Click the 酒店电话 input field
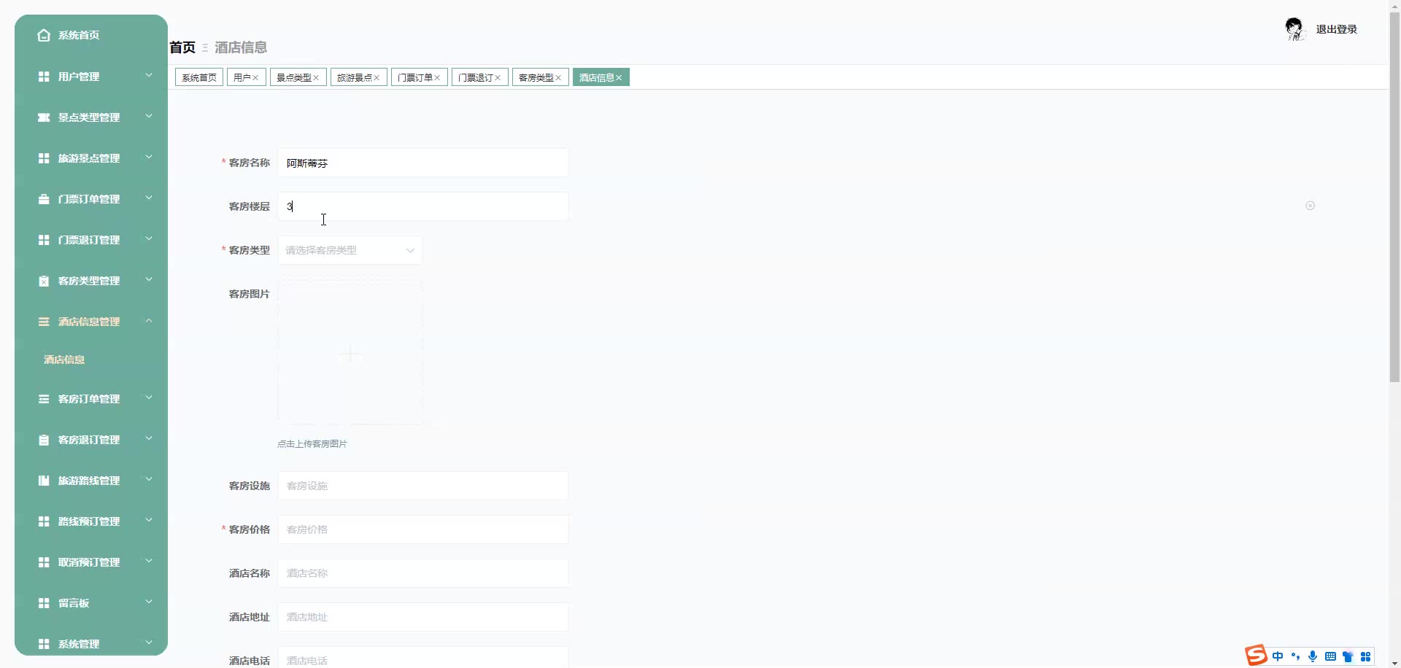Image resolution: width=1401 pixels, height=668 pixels. tap(422, 657)
